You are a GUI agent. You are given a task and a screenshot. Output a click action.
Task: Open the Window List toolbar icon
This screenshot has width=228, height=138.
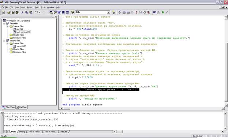click(59, 12)
